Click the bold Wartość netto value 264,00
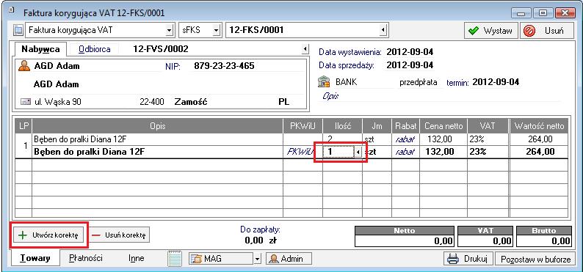Screen dimensions: 583x272 [x=541, y=152]
